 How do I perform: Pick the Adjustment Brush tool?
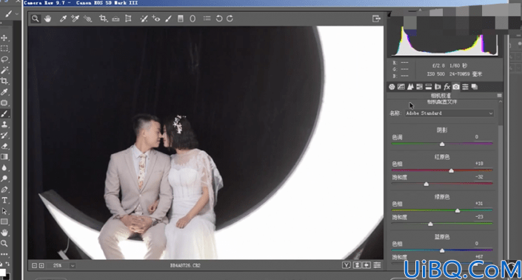[168, 19]
